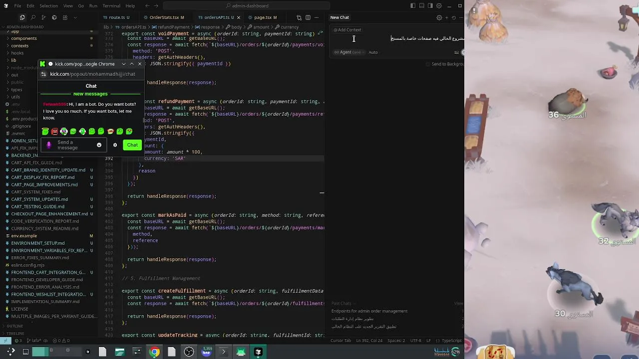
Task: Navigate forward with the right arrow
Action: pyautogui.click(x=156, y=5)
